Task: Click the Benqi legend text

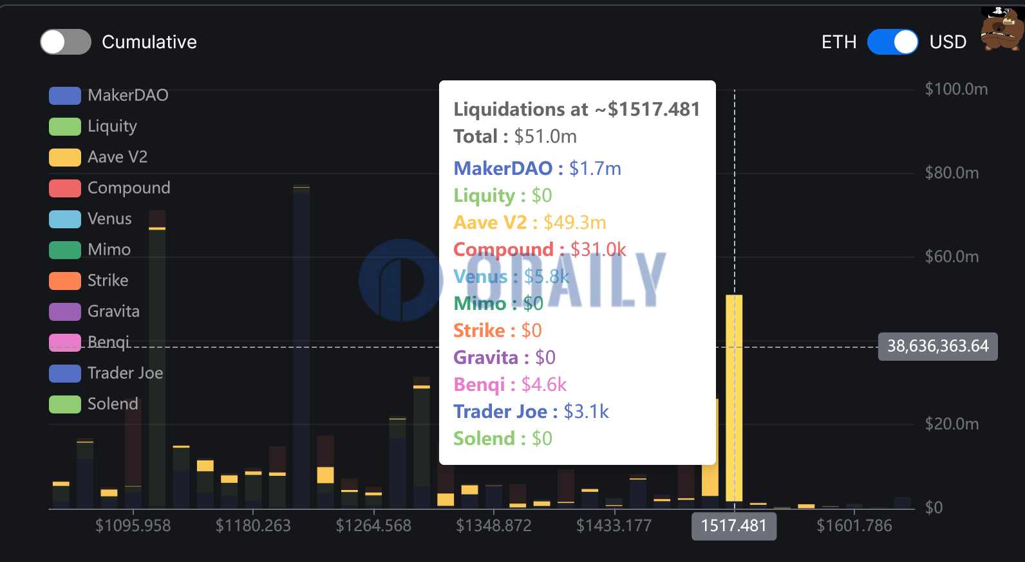Action: point(108,342)
